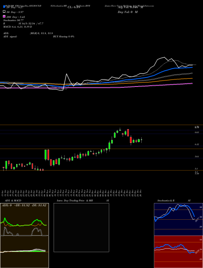Click the blue Stochastics chart panel
The width and height of the screenshot is (203, 268).
click(x=178, y=219)
